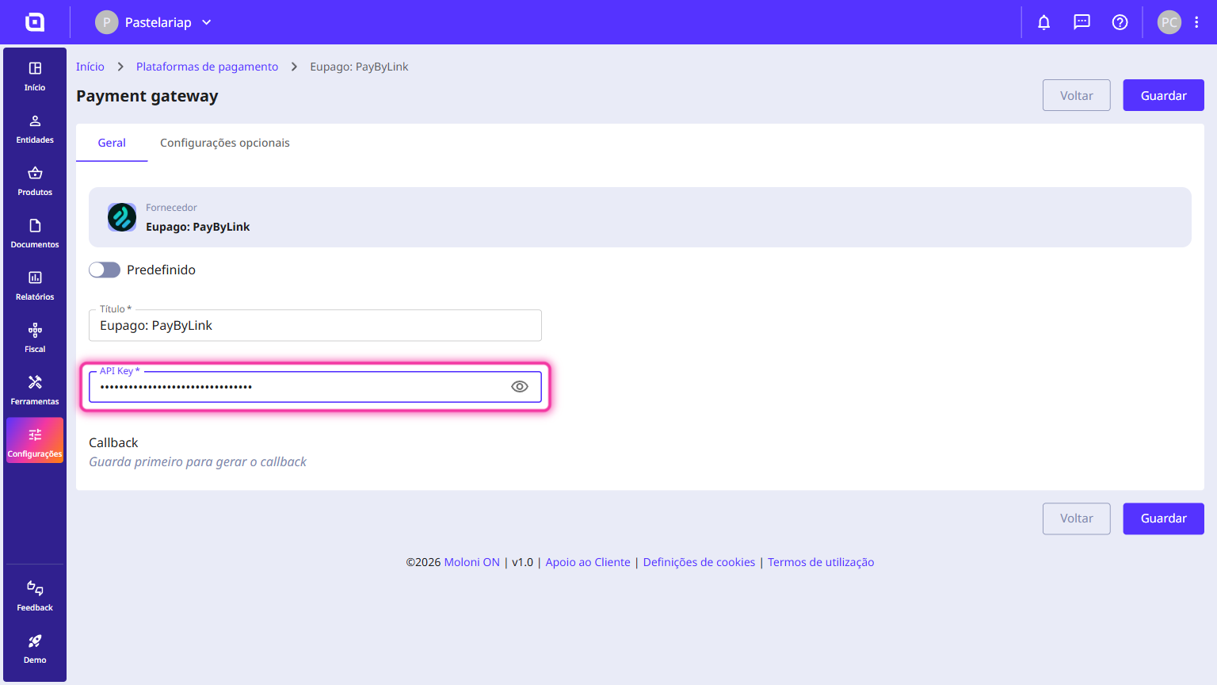Switch to Configurações opcionais tab
The image size is (1217, 685).
225,143
